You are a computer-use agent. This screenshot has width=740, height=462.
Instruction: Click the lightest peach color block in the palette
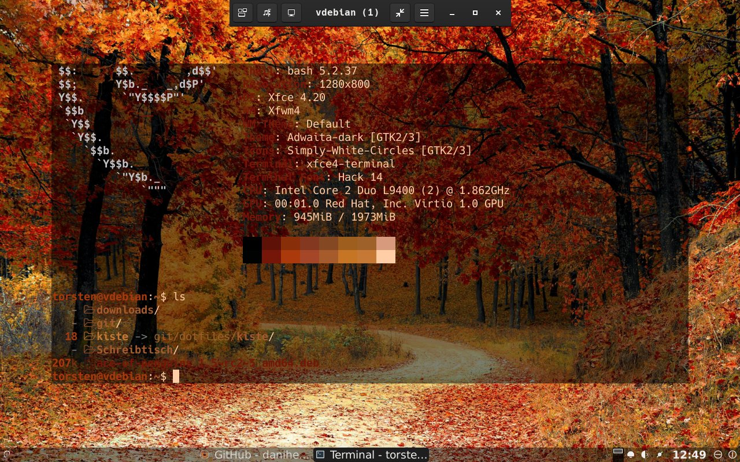(x=386, y=256)
